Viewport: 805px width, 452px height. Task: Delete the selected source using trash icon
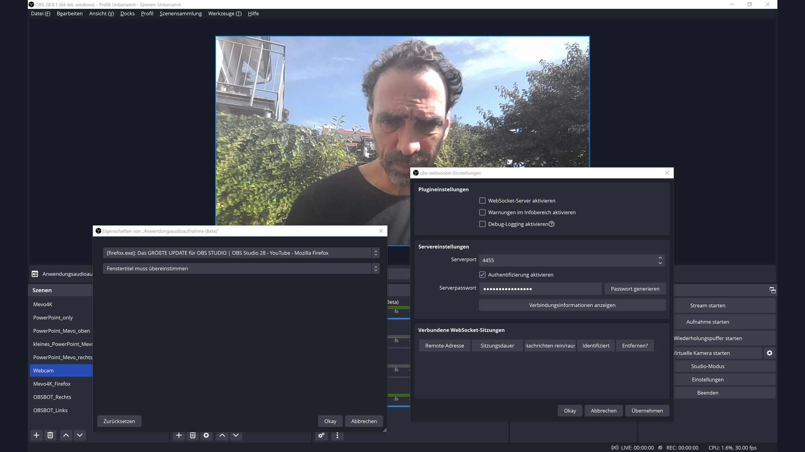pos(192,435)
